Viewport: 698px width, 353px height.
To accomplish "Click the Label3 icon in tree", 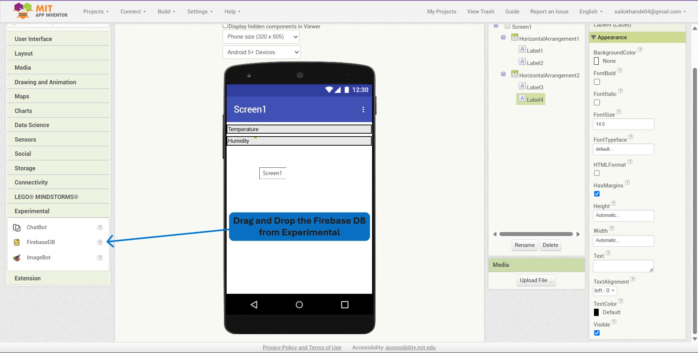I will [x=522, y=86].
